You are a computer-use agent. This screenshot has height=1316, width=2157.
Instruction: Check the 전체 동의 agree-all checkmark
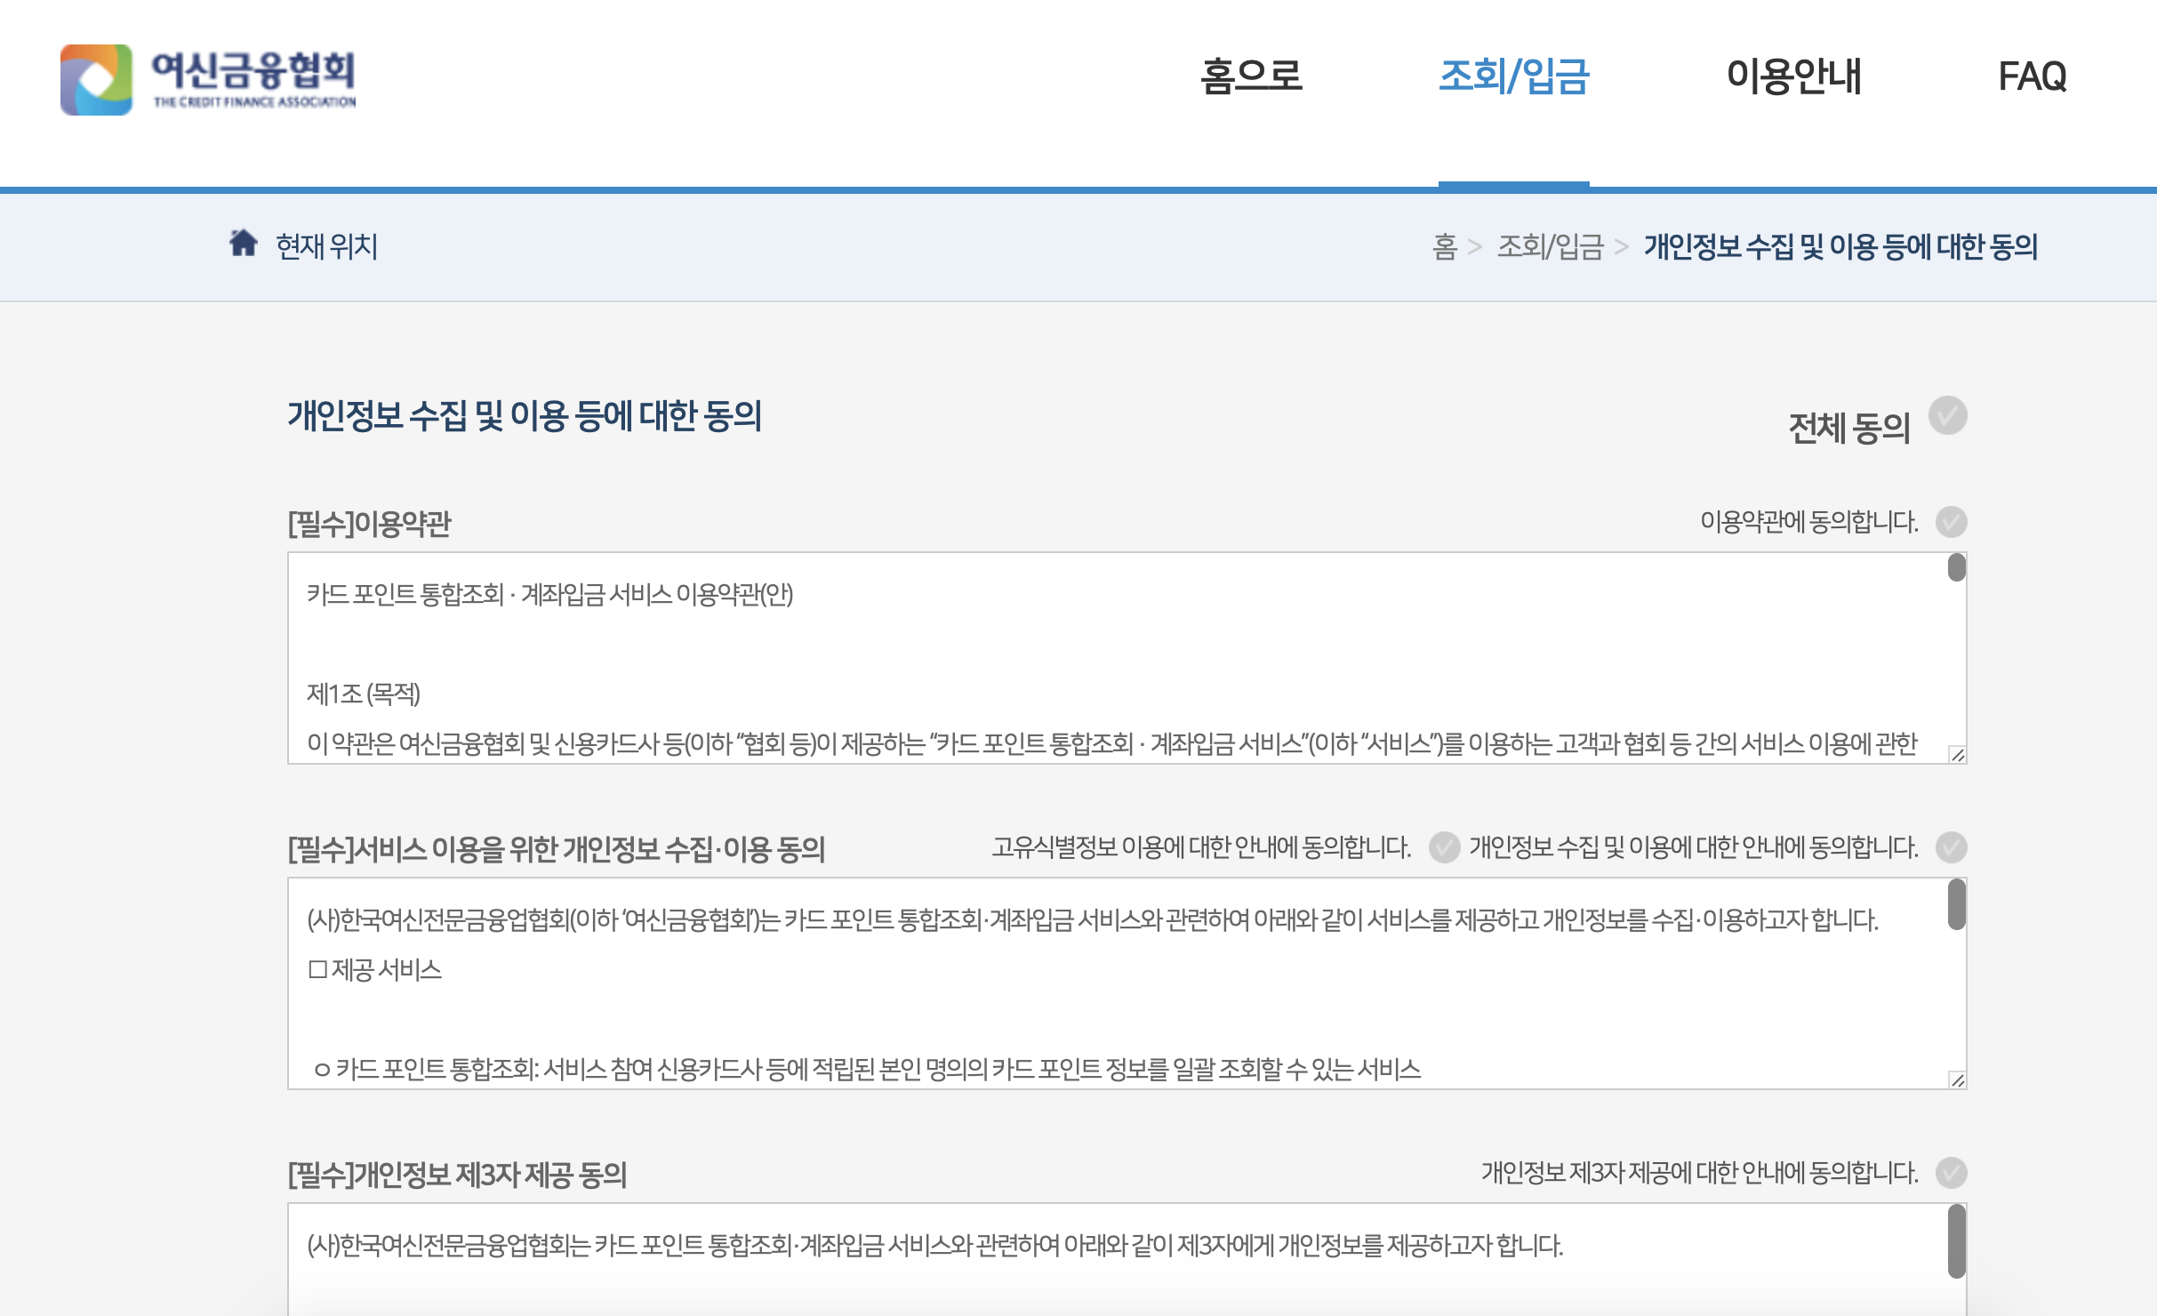(x=1947, y=415)
